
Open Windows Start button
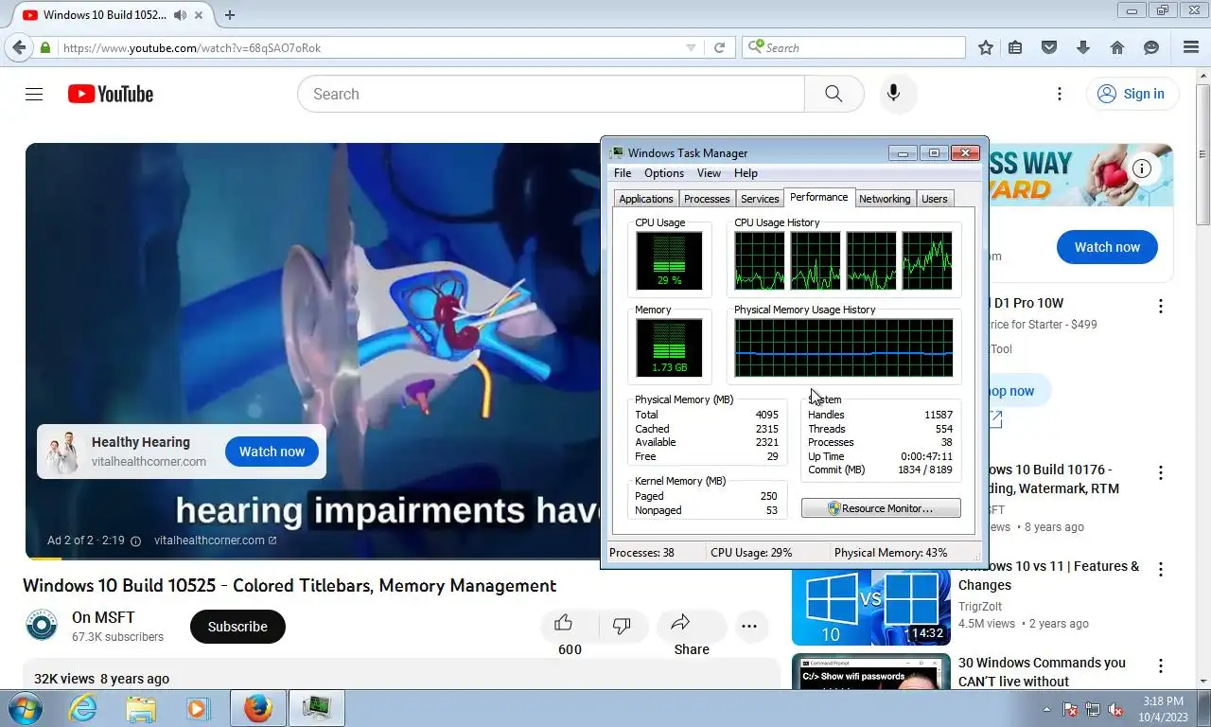click(24, 708)
